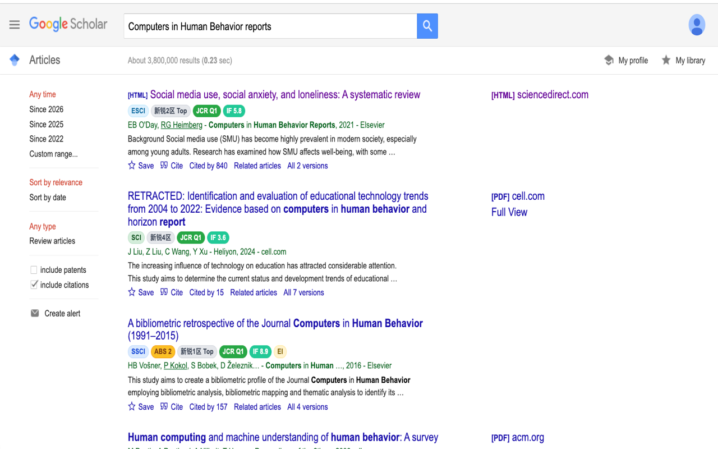Select the Any time filter
Viewport: 718px width, 449px height.
coord(43,94)
